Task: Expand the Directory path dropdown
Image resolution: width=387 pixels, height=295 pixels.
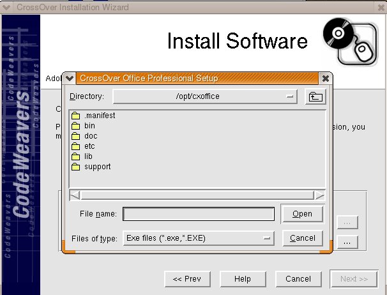Action: coord(291,96)
